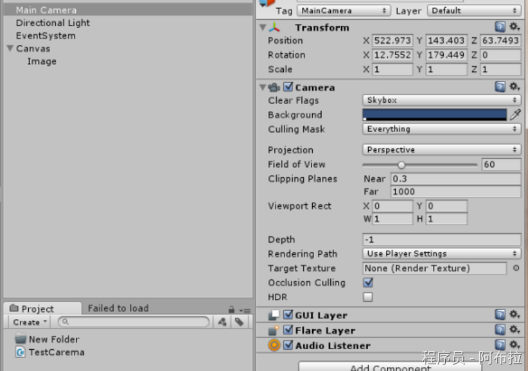The width and height of the screenshot is (528, 371).
Task: Open the Clear Flags Skybox dropdown
Action: [x=441, y=100]
